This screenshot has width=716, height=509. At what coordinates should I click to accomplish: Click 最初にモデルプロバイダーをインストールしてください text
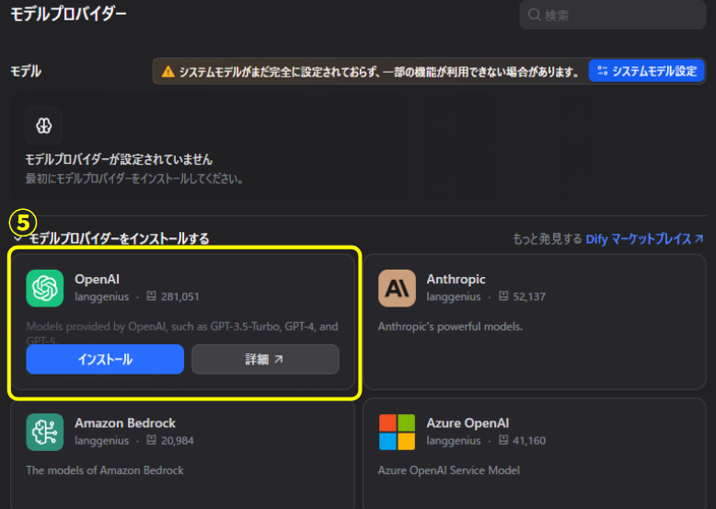(x=133, y=179)
